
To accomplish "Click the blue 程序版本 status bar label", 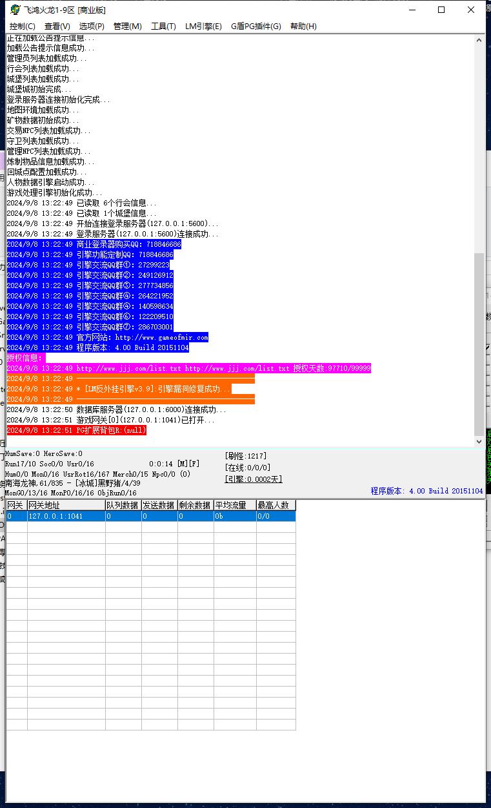I will tap(426, 491).
